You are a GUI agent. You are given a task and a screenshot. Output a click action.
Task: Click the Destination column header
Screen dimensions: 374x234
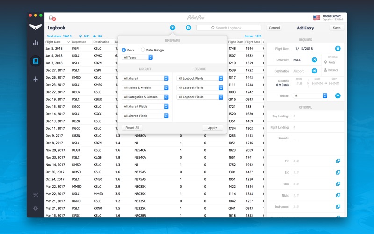(x=103, y=42)
